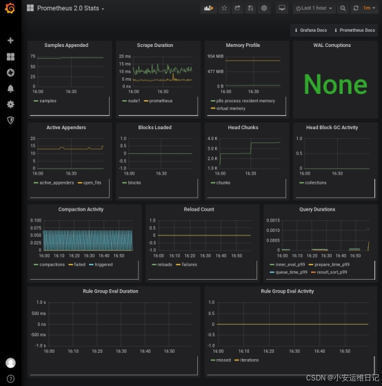Screen dimensions: 382x386
Task: Toggle the samples legend series
Action: point(48,101)
